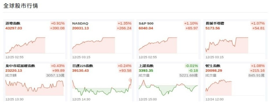Open the 上證指數 index title
Viewport: 271px width, 107px height.
(146, 66)
